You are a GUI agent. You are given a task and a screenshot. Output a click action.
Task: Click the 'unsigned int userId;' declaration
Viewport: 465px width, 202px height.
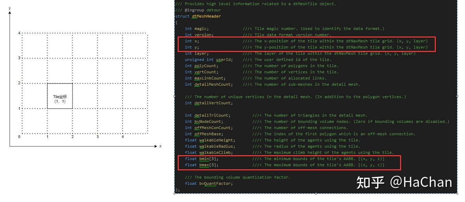(x=209, y=60)
